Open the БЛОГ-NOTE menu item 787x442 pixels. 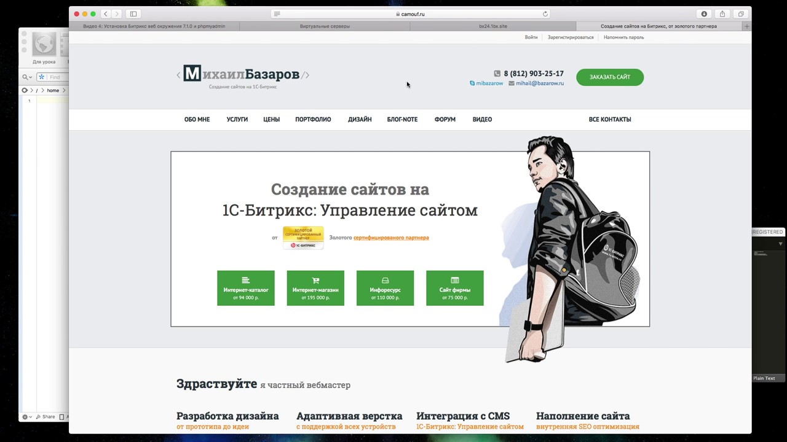point(402,119)
